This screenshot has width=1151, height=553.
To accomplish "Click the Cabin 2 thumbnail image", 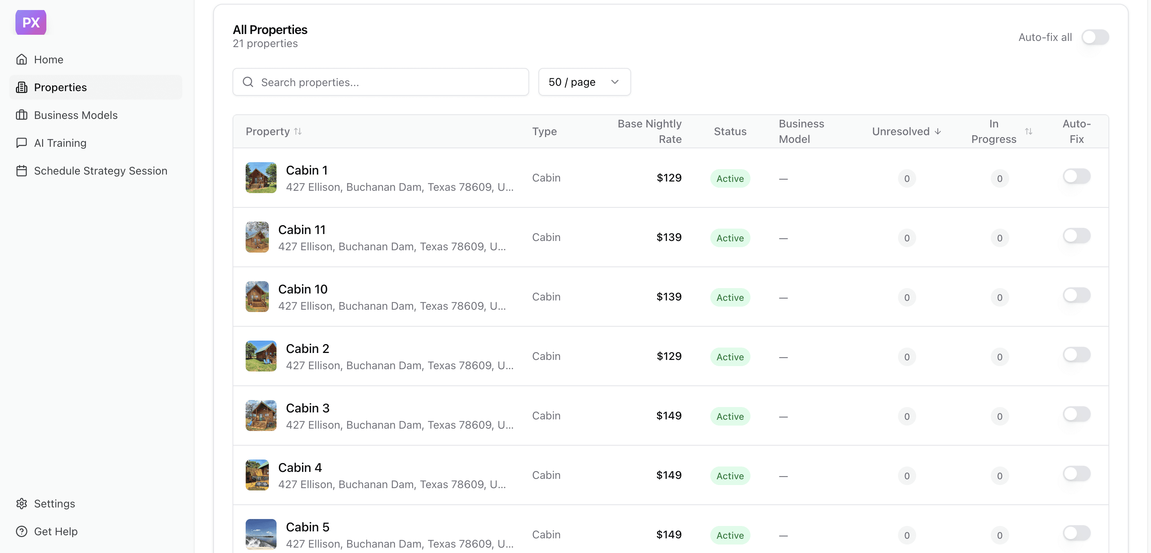I will (x=261, y=356).
